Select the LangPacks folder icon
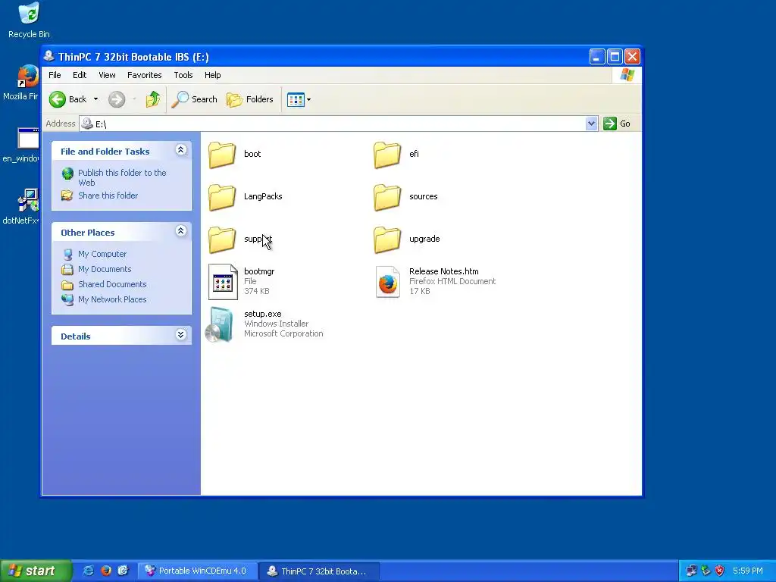This screenshot has width=776, height=582. pyautogui.click(x=222, y=197)
